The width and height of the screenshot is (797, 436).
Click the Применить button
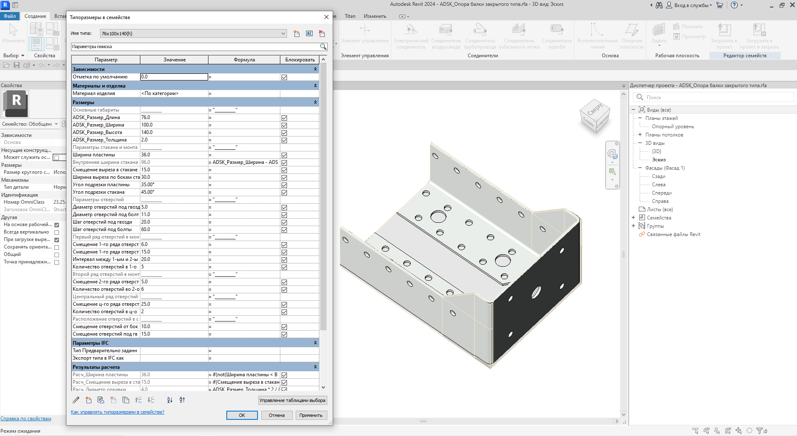point(311,415)
